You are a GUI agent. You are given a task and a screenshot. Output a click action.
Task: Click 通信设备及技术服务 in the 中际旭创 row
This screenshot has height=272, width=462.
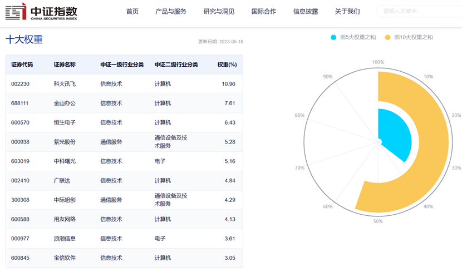pos(171,200)
